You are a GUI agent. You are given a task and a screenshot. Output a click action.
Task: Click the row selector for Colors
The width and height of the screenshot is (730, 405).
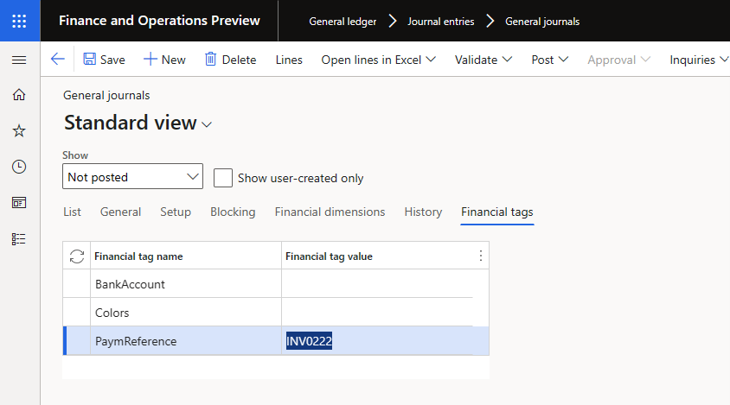77,313
